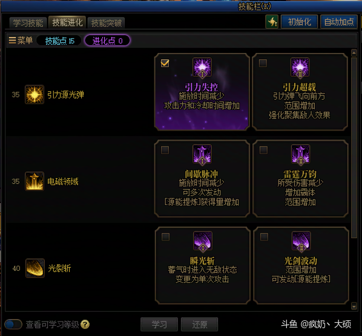Select the 雷霆万钧 evolution icon
Image resolution: width=362 pixels, height=336 pixels.
tap(300, 154)
